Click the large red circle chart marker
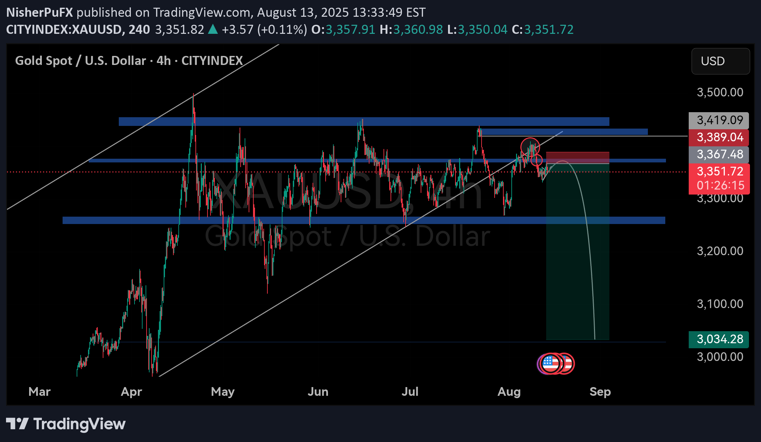Screen dimensions: 761x442 tap(530, 147)
